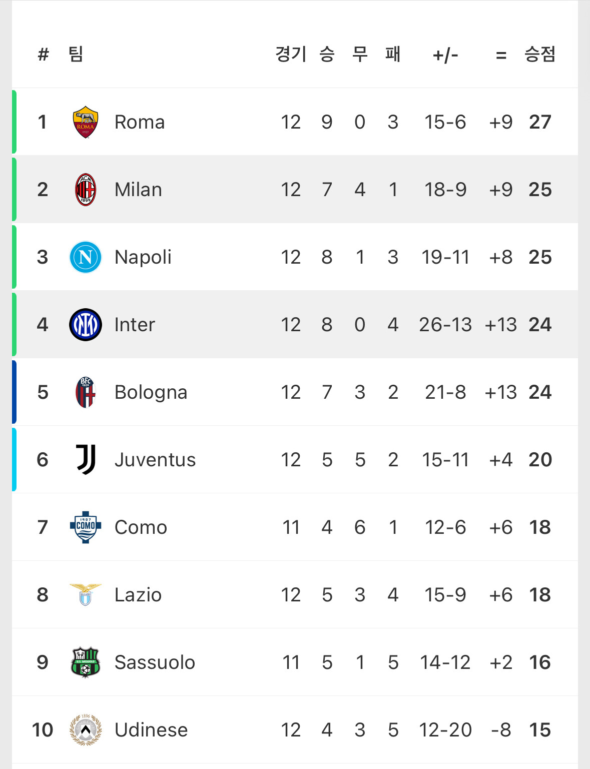Open the Juventus team name link
Screen dimensions: 590x769
[x=155, y=460]
